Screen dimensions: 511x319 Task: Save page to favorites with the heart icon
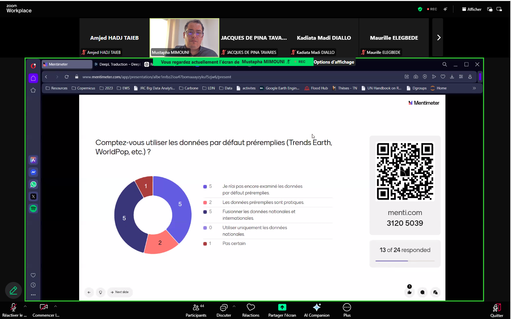pyautogui.click(x=443, y=77)
